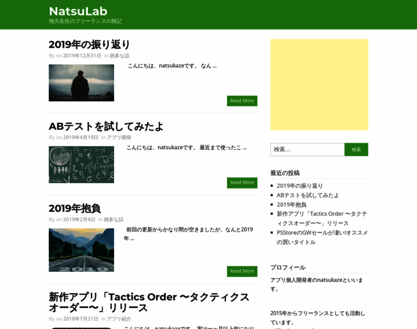Viewport: 417px width, 329px height.
Task: Open post title ABテストを試してみたよ
Action: pos(106,126)
